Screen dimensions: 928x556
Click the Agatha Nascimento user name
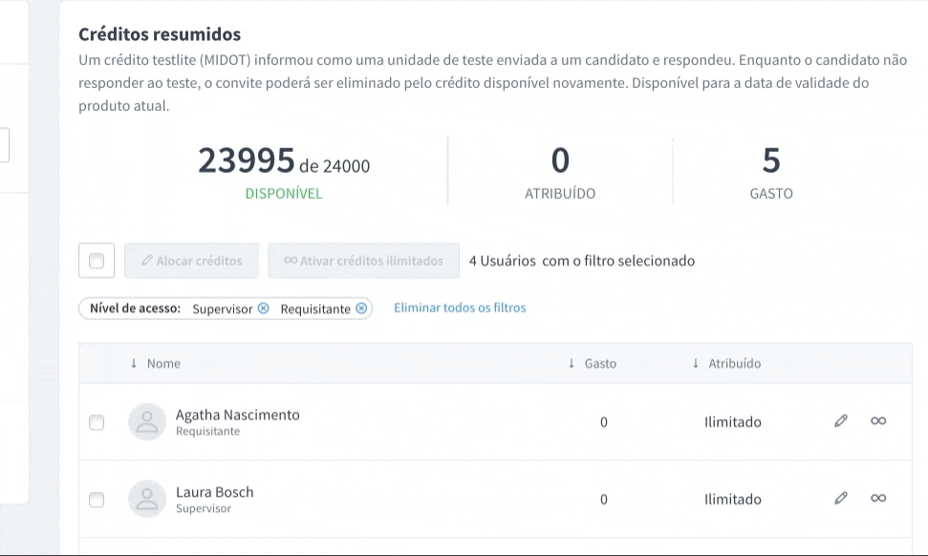point(238,415)
